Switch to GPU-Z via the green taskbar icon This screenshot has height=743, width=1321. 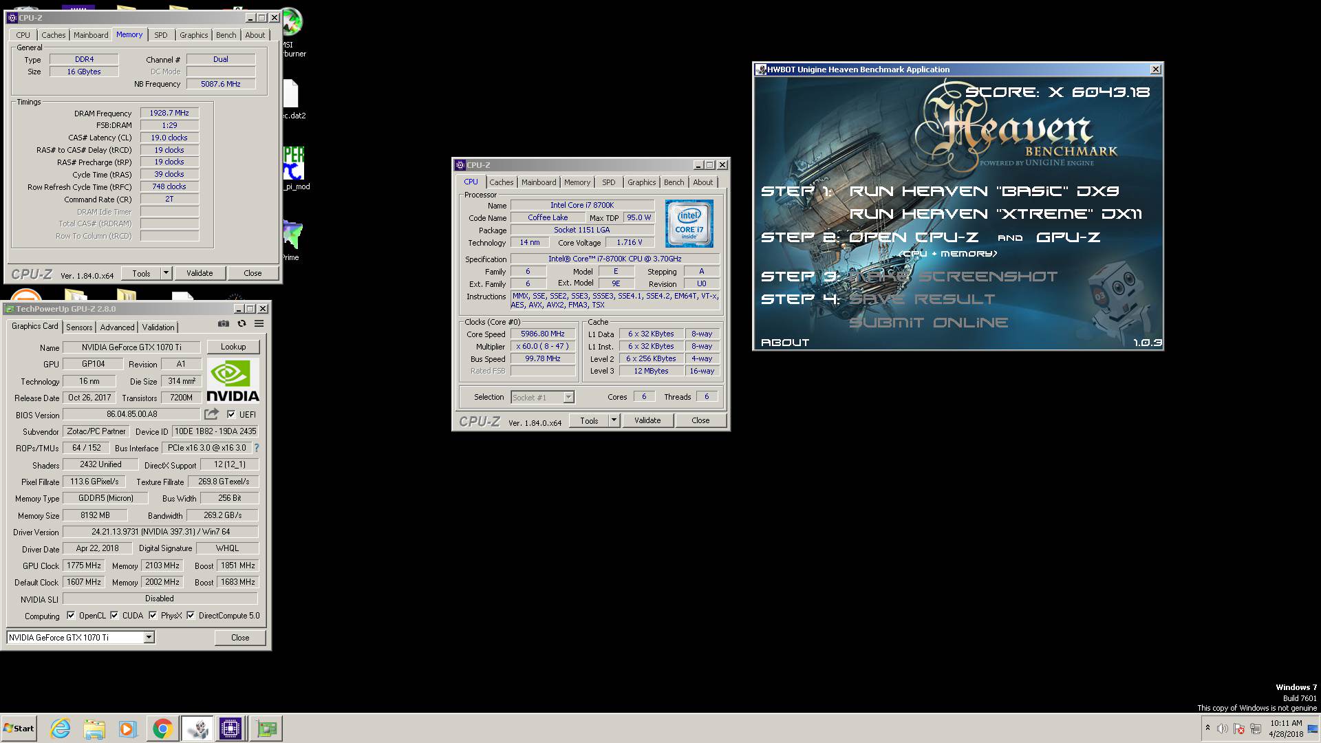point(266,729)
